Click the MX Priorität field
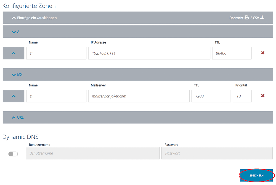The image size is (276, 185). (x=242, y=96)
